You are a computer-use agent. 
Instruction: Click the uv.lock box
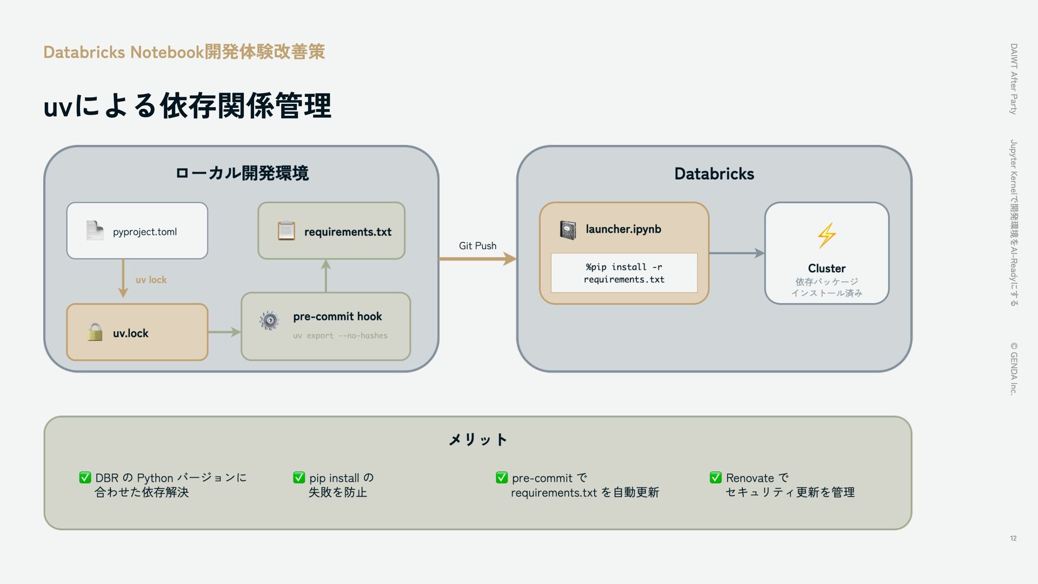[x=137, y=332]
